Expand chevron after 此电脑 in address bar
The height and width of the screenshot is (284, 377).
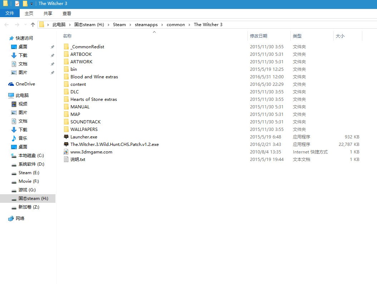(70, 25)
